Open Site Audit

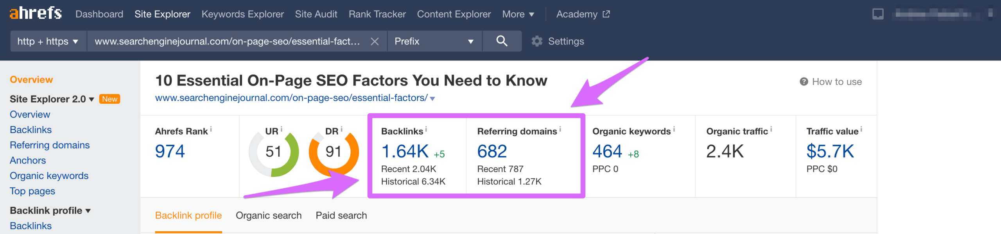tap(316, 14)
